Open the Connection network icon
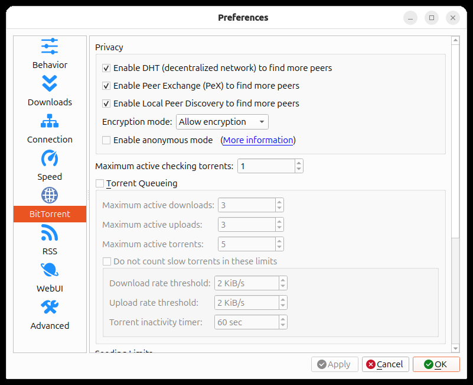Viewport: 473px width, 385px height. coord(50,121)
